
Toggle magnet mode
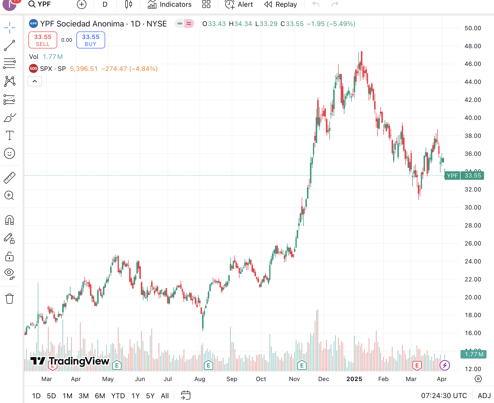click(10, 220)
